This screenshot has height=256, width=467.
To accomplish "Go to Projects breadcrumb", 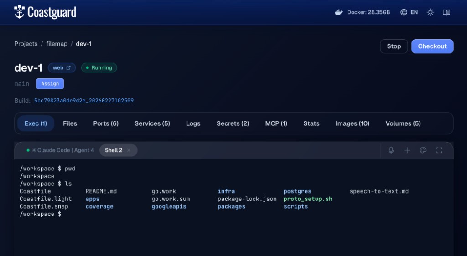I will 26,44.
